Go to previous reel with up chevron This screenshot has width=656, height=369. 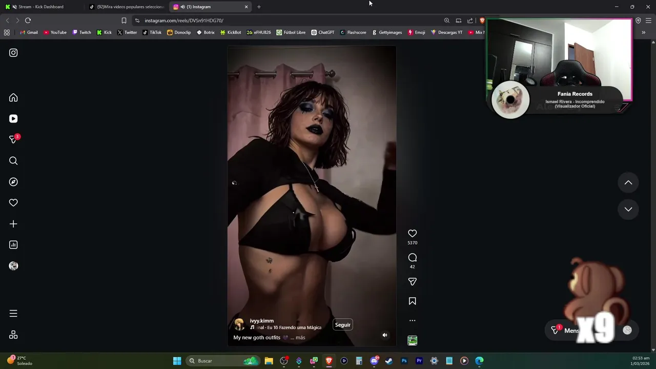[x=628, y=183]
